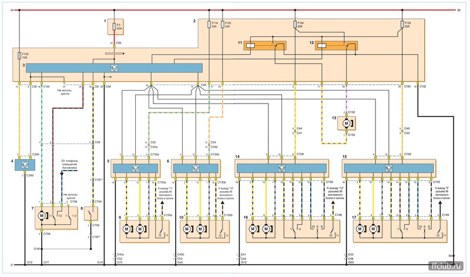Click the F118 20A fuse symbol
Screen dimensions: 470x277
[x=209, y=24]
